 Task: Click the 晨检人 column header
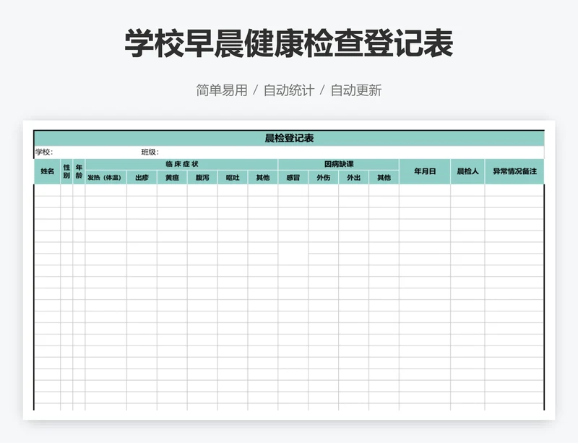(467, 171)
